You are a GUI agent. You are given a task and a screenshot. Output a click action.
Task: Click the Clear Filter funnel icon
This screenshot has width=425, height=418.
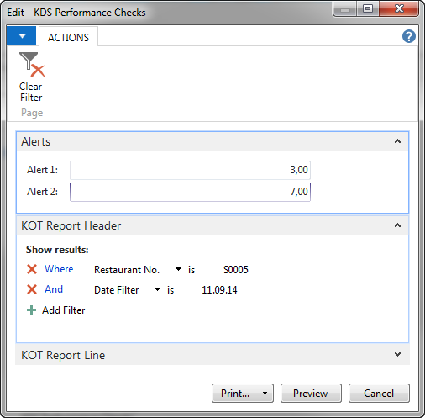click(32, 65)
